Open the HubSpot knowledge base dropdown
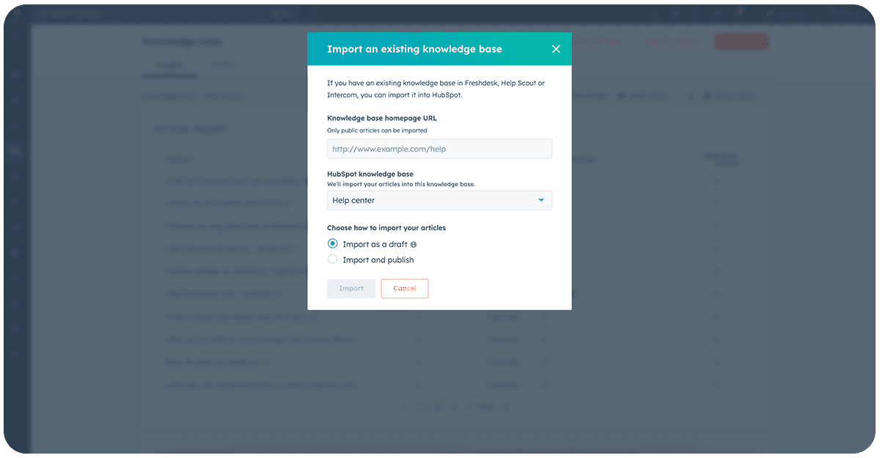The image size is (880, 458). pyautogui.click(x=439, y=200)
